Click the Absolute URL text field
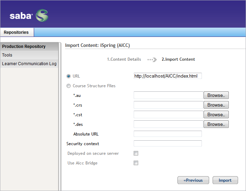Screen dimensions: 246x191 pos(168,134)
